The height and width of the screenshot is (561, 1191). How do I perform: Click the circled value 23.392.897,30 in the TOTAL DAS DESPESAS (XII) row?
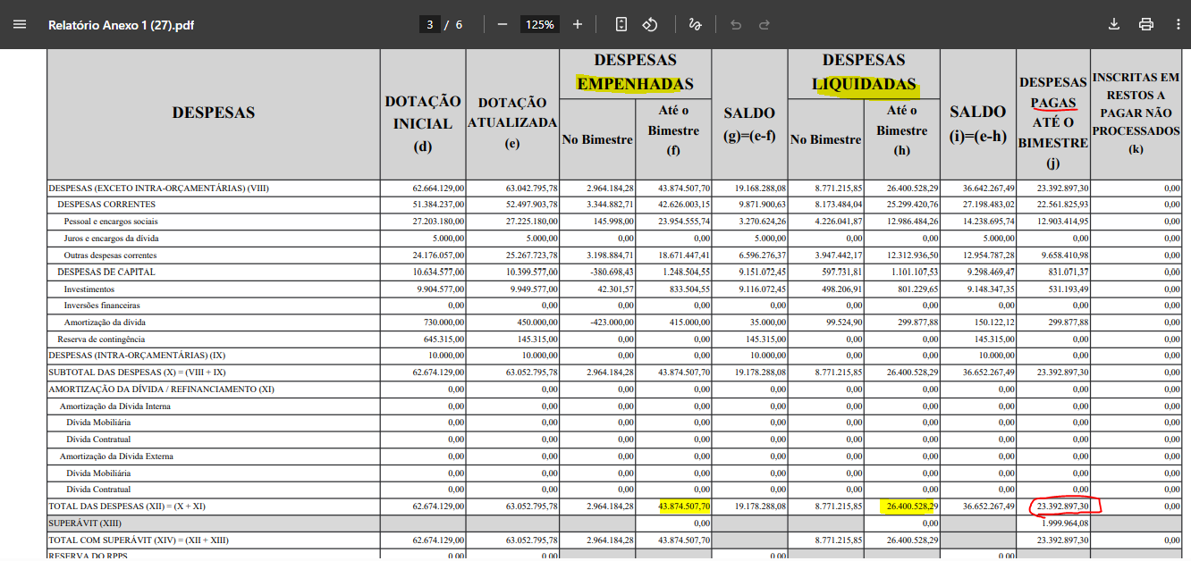click(x=1062, y=507)
